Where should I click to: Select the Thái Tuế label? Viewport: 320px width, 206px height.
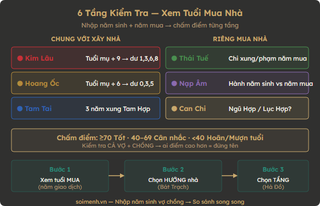point(194,58)
